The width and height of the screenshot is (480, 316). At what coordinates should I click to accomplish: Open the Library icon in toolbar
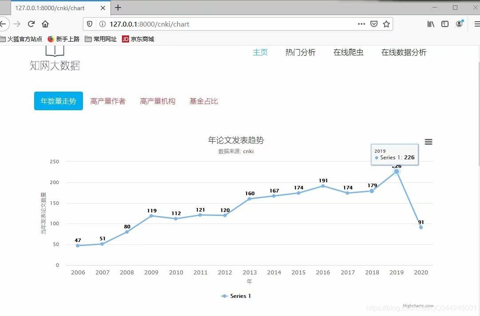pyautogui.click(x=431, y=24)
